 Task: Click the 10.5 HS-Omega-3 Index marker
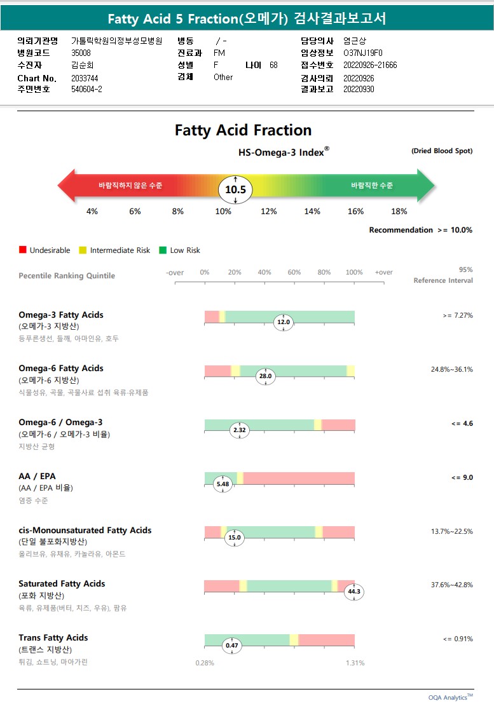[x=235, y=189]
